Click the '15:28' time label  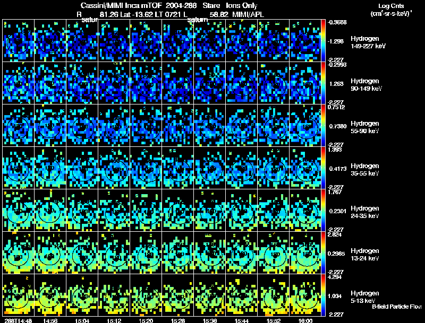[178, 321]
